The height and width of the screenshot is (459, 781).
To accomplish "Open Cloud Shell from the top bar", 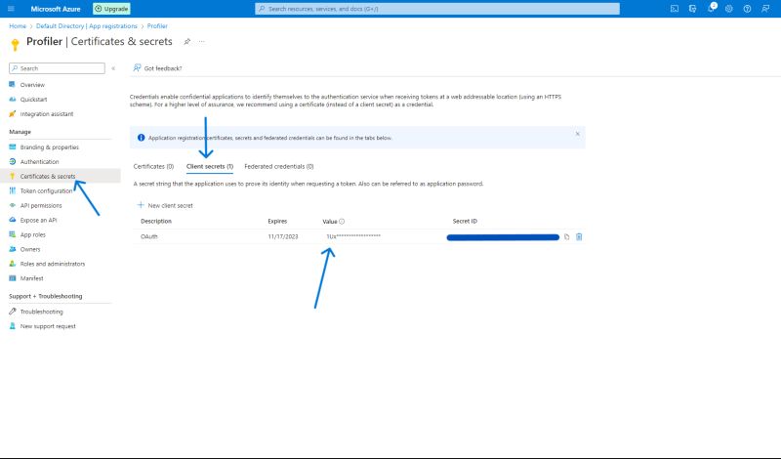I will coord(675,9).
